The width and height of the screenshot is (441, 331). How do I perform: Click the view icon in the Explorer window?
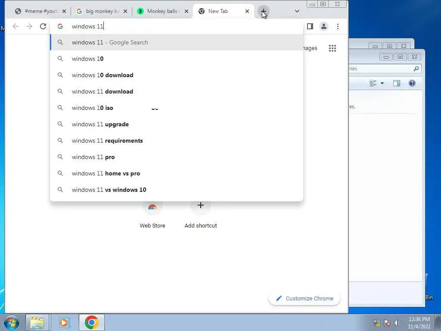click(x=373, y=83)
